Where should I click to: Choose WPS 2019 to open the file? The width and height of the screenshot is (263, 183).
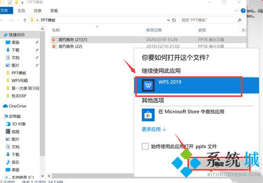pos(197,85)
